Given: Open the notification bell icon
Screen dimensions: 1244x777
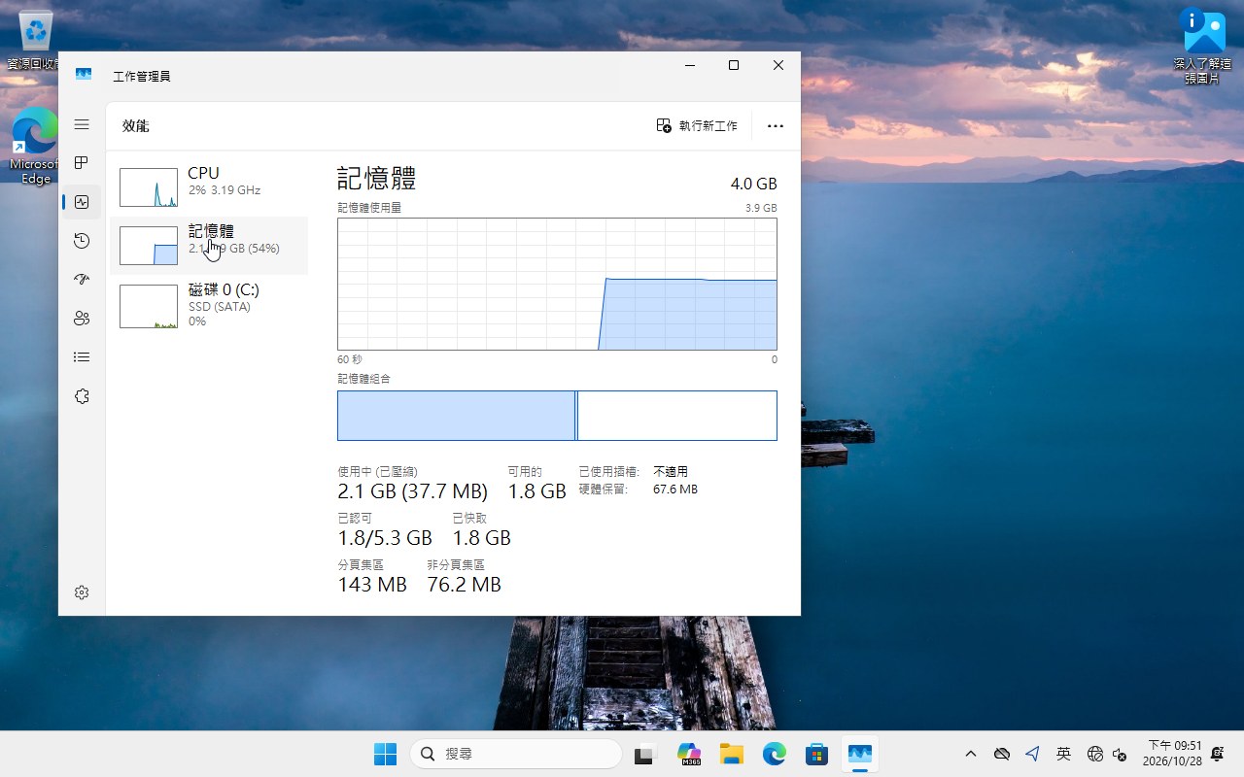Looking at the screenshot, I should point(1217,754).
